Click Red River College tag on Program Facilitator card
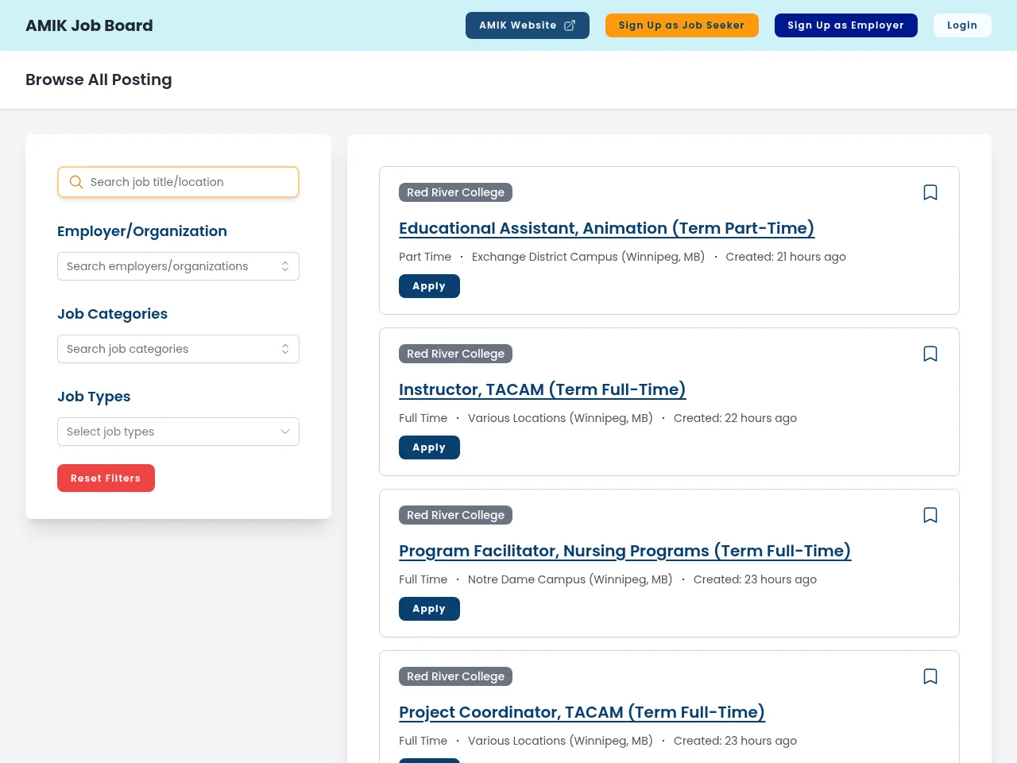 point(456,515)
